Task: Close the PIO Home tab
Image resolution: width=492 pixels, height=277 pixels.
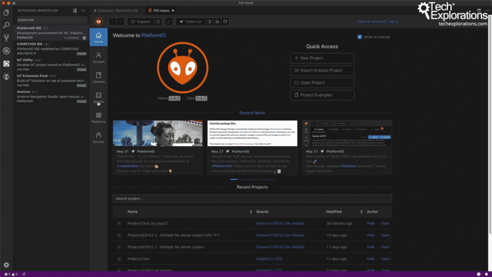Action: 173,11
